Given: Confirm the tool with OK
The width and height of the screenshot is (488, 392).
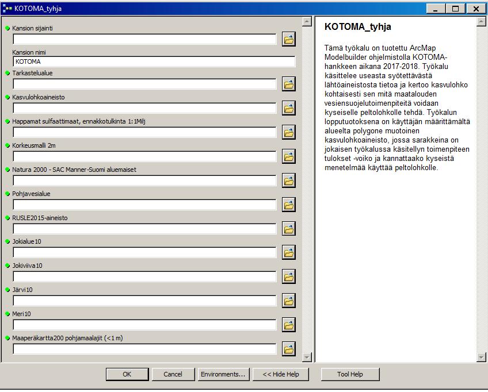Looking at the screenshot, I should coord(127,374).
